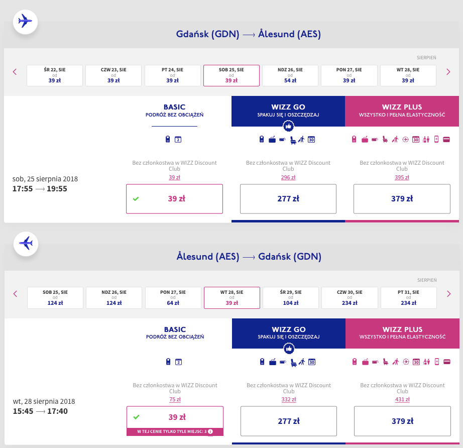The height and width of the screenshot is (448, 463).
Task: Select outbound date ŚR 22, SIE
Action: (55, 76)
